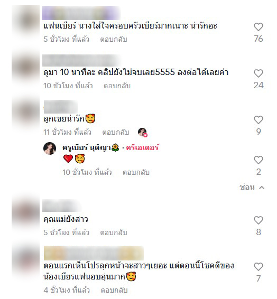The height and width of the screenshot is (299, 277).
Task: Like the comment with 76 likes
Action: click(x=258, y=27)
